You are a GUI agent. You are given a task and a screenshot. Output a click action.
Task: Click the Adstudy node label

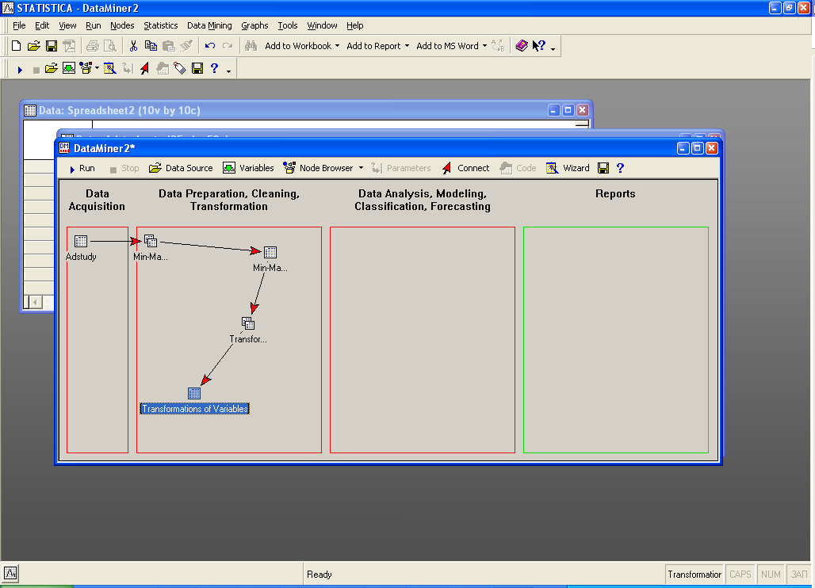pos(81,257)
